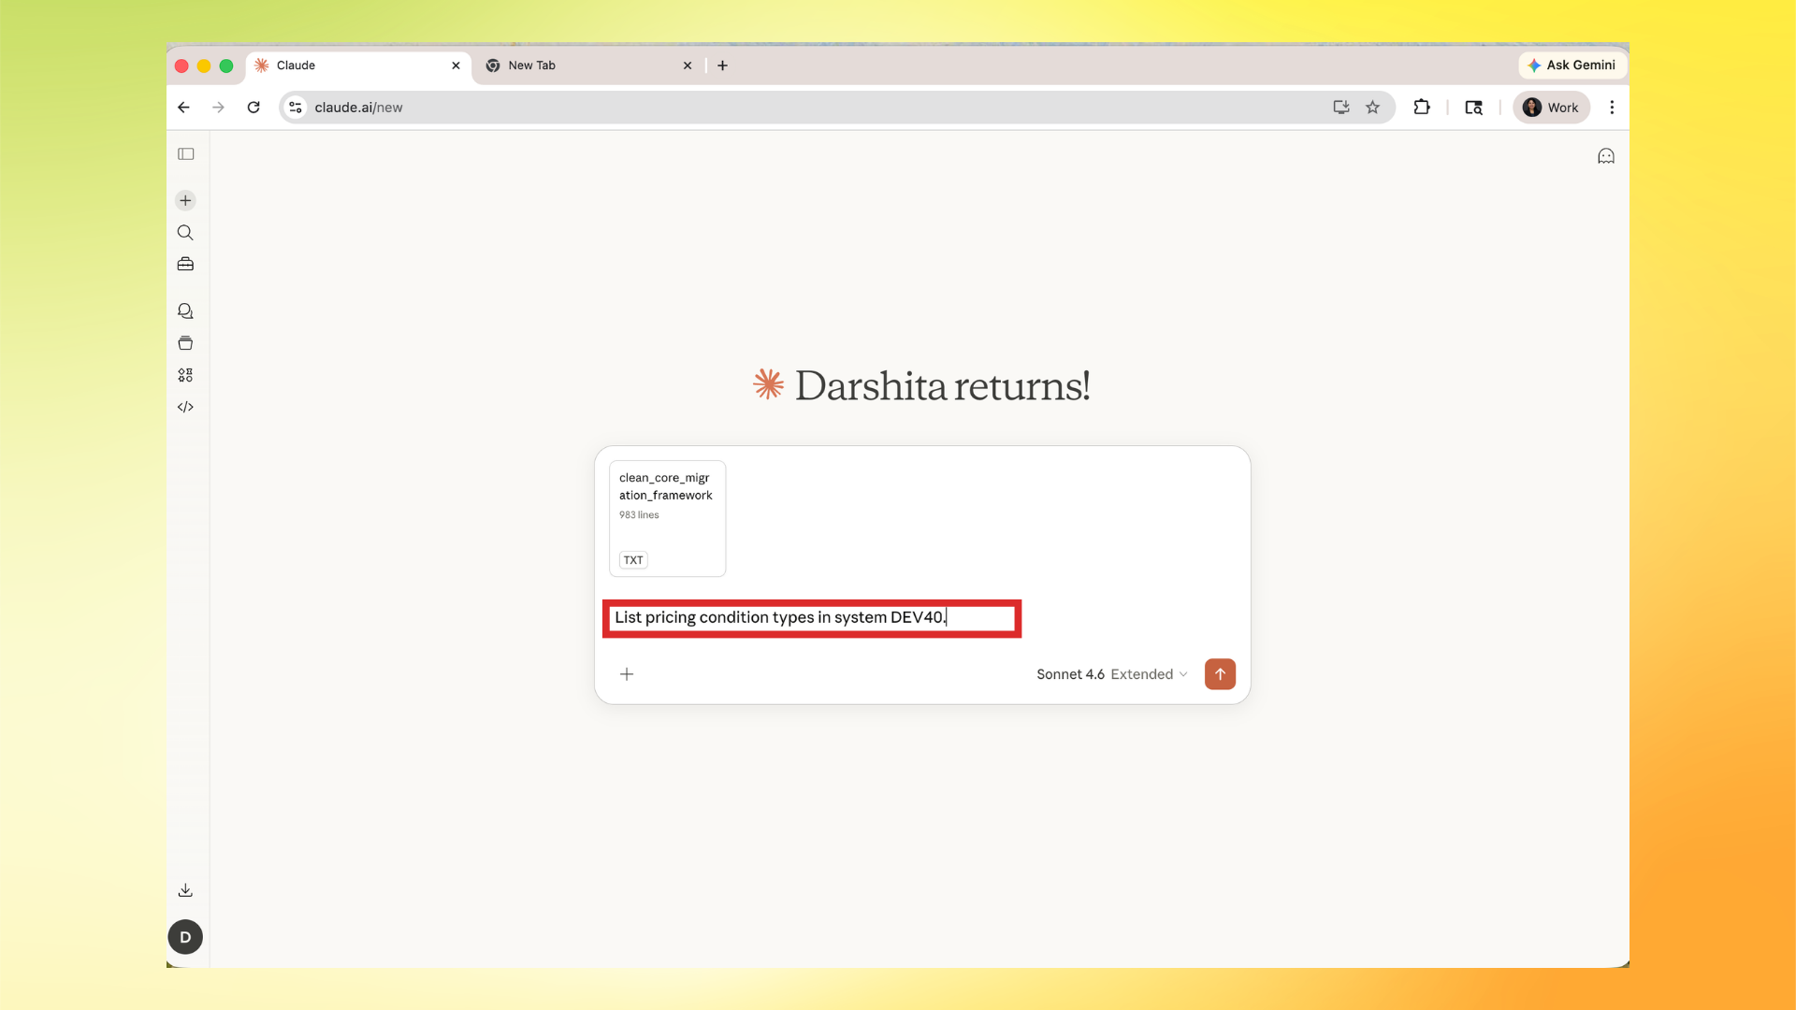Open Chrome's three-dot menu
The width and height of the screenshot is (1796, 1010).
1612,107
